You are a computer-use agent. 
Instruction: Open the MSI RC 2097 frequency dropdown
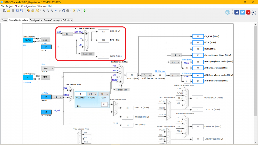tap(48, 68)
